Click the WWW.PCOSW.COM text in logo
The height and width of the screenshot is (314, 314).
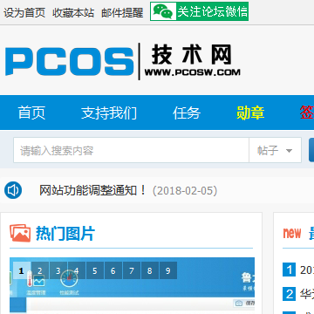[x=193, y=72]
